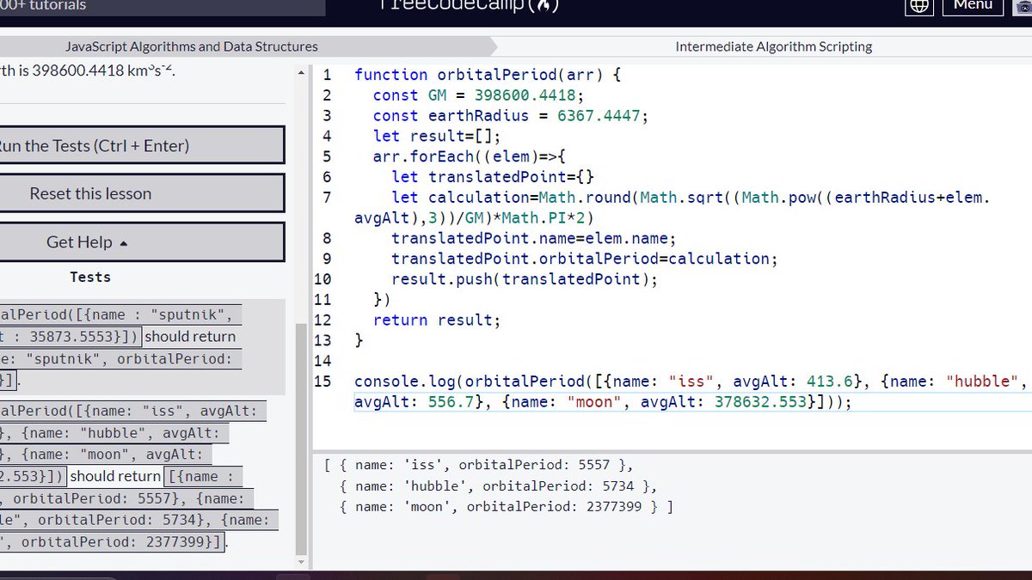
Task: Click 'let translatedPoint={}' code line
Action: coord(493,177)
